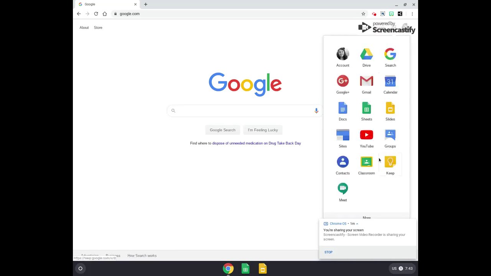
Task: Stop screen sharing with STOP button
Action: 328,252
